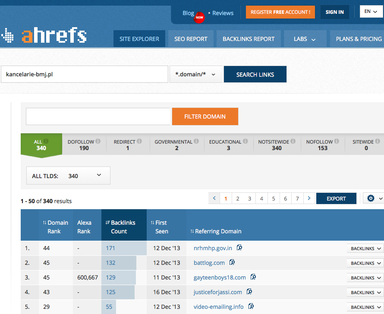Sort table by Referring Domain

[x=216, y=231]
